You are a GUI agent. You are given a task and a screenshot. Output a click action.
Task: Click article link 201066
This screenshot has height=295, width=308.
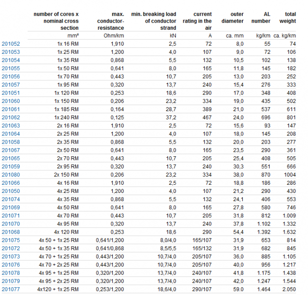pos(11,183)
